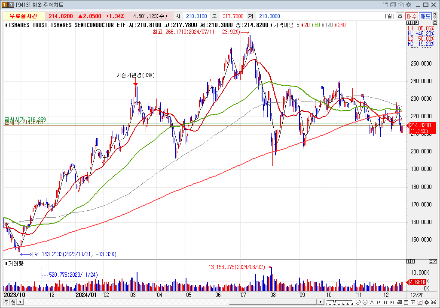Open chart settings gear next to [일]
Image resolution: width=440 pixels, height=308 pixels.
pos(400,16)
